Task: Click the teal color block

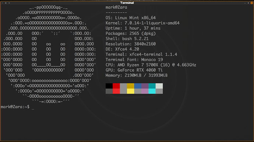Action: (x=152, y=86)
